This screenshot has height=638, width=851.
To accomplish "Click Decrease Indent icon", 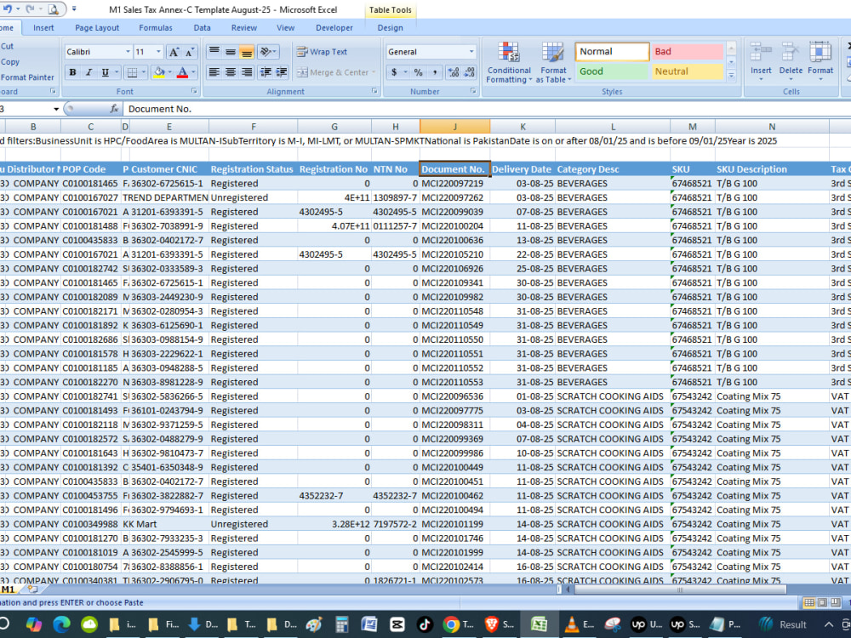I will tap(266, 72).
